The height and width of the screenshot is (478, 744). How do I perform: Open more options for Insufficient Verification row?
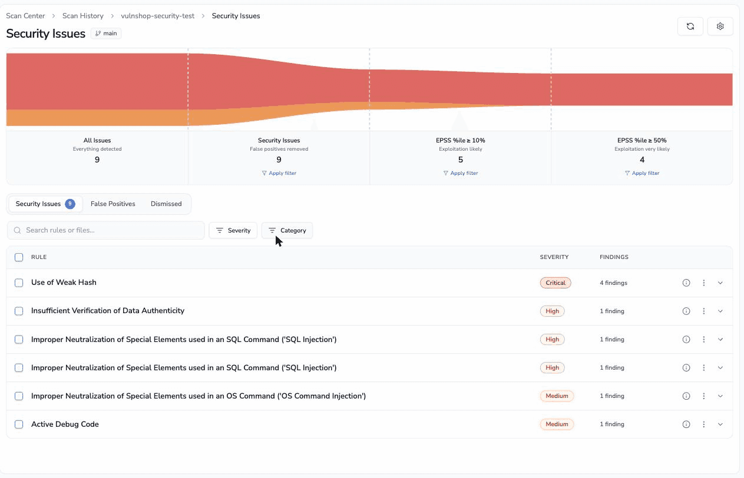[704, 311]
